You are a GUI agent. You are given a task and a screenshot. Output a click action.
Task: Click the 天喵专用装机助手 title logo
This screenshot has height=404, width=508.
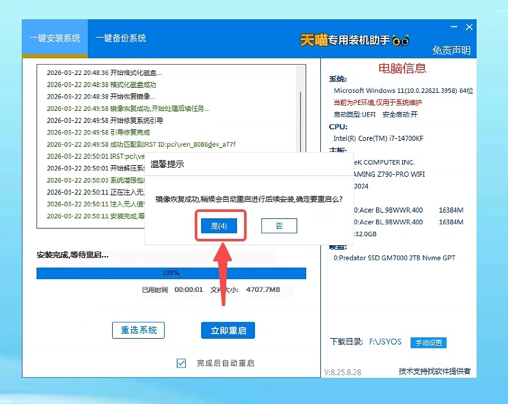click(x=345, y=40)
